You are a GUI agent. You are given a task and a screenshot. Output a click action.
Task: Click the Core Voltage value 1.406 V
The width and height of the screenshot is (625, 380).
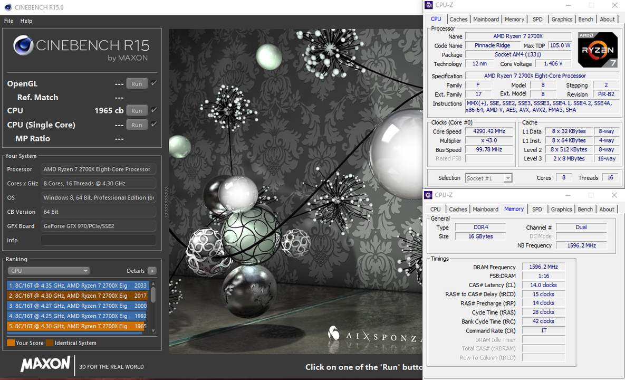pos(553,64)
